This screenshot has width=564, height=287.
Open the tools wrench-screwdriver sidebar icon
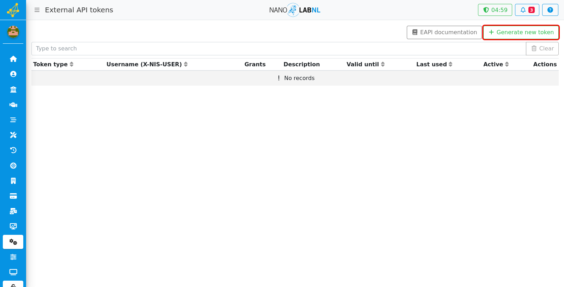(13, 135)
